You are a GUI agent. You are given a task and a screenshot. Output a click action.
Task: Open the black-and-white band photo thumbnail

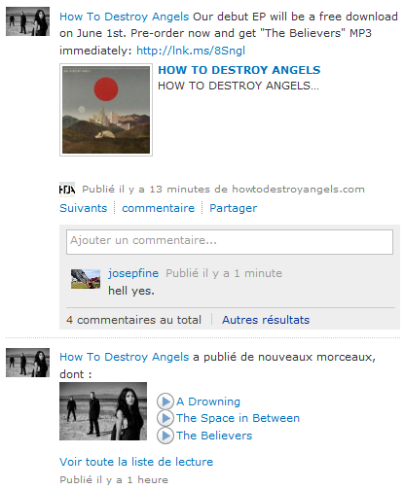click(103, 411)
